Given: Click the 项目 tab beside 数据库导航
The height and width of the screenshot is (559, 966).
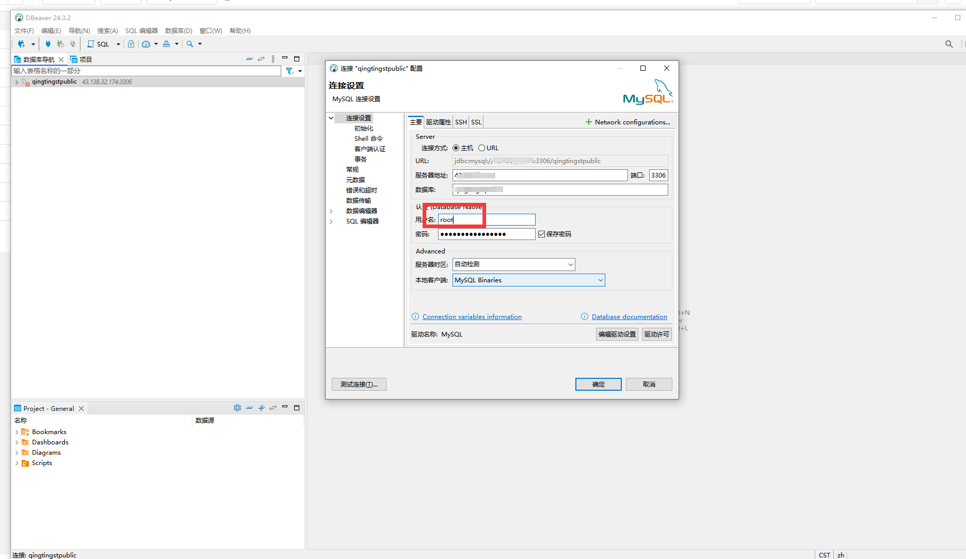Looking at the screenshot, I should 82,59.
